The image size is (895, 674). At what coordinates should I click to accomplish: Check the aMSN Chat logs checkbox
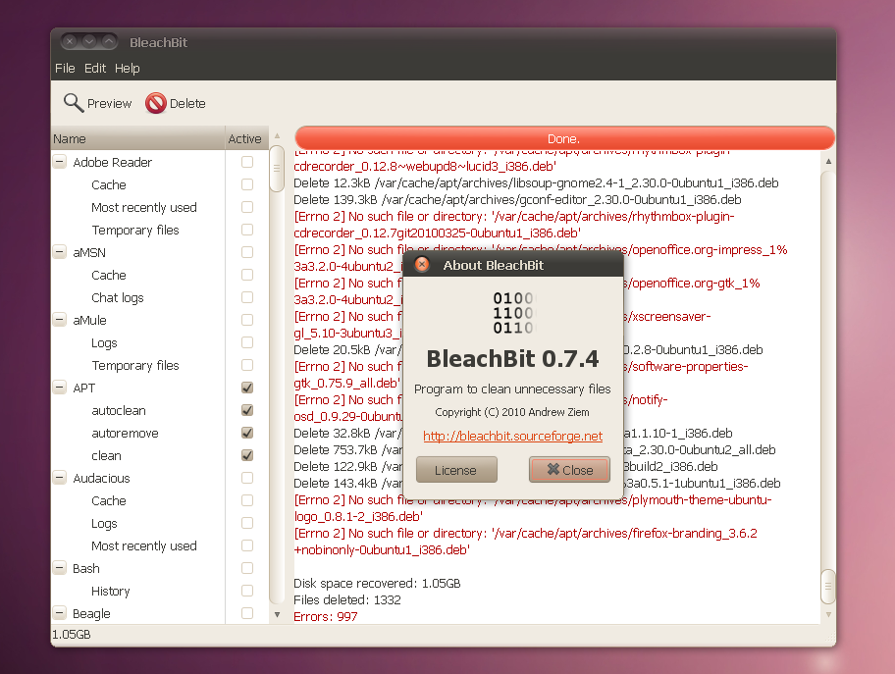pyautogui.click(x=247, y=297)
